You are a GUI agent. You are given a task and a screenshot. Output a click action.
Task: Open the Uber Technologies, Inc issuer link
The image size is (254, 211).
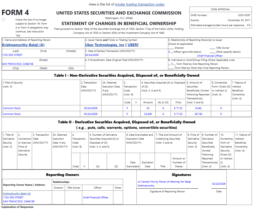(x=105, y=45)
